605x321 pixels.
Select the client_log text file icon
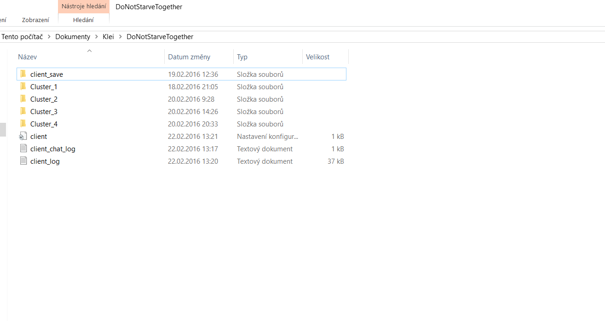23,161
